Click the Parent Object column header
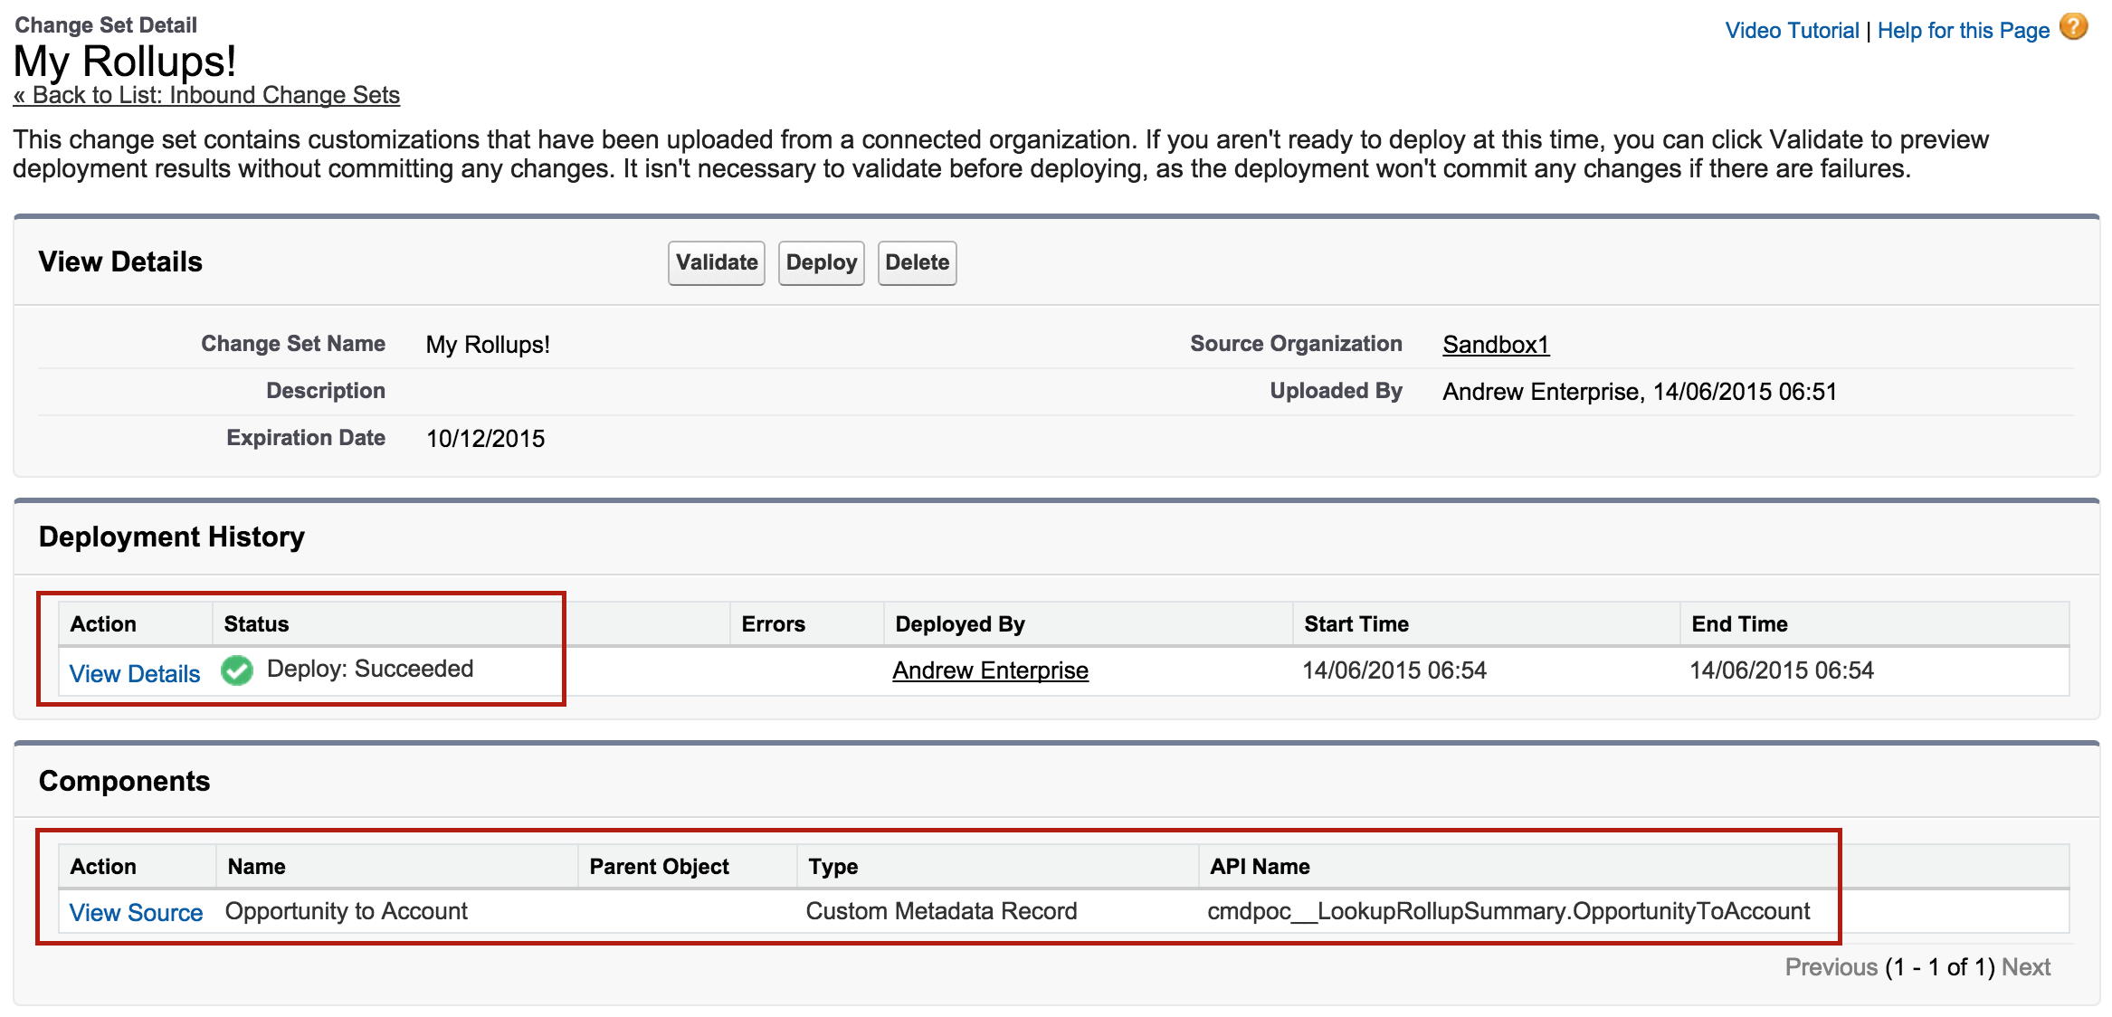 tap(659, 867)
